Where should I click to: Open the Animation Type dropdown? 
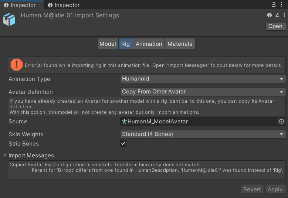tap(203, 79)
